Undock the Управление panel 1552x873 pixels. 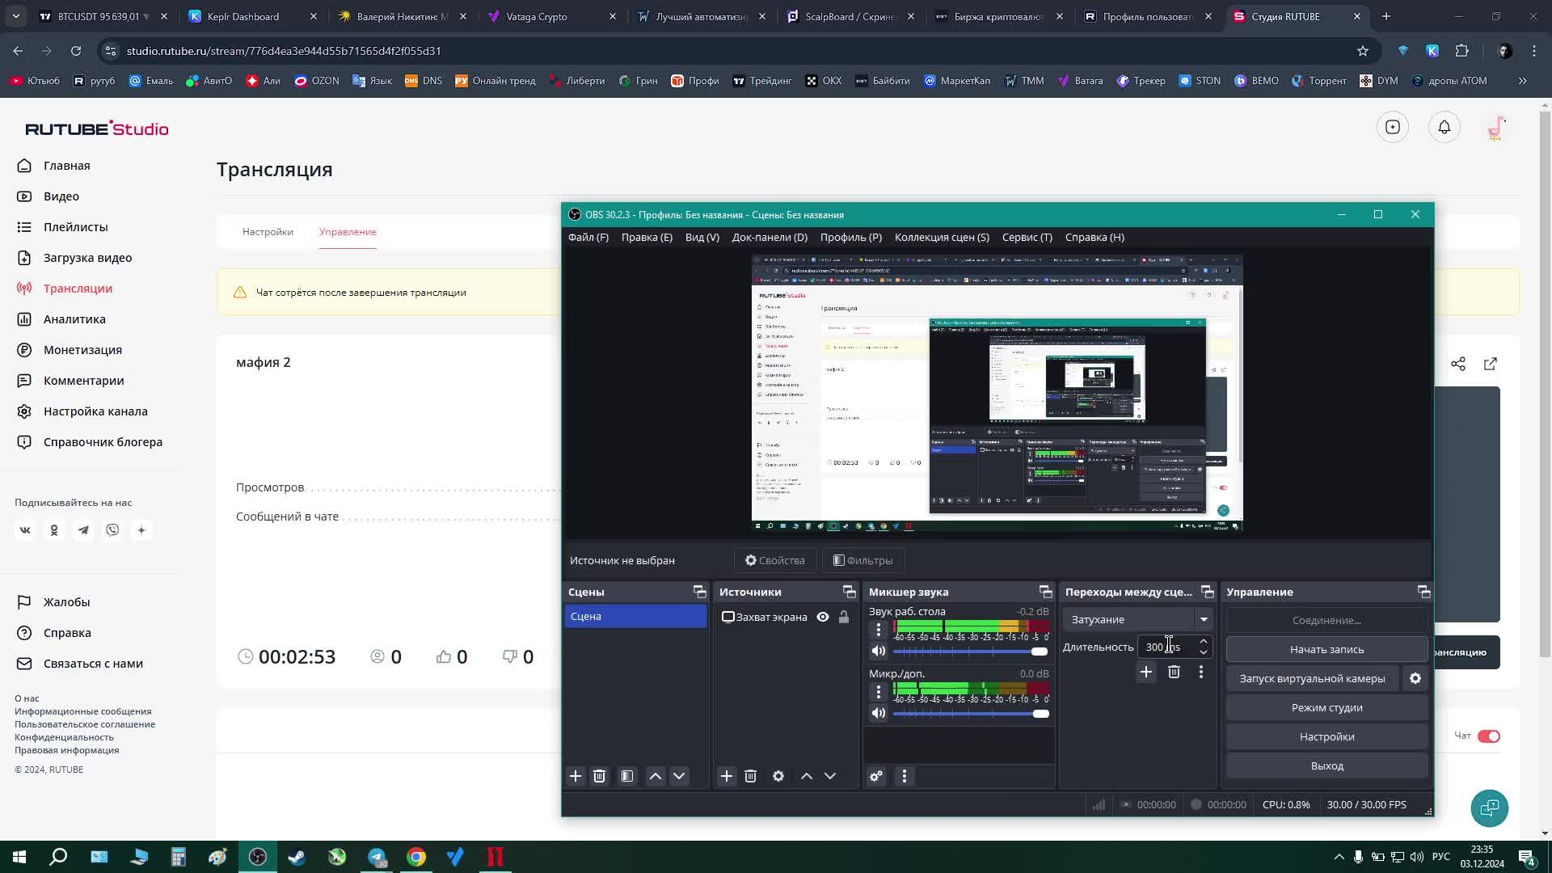[x=1423, y=592]
